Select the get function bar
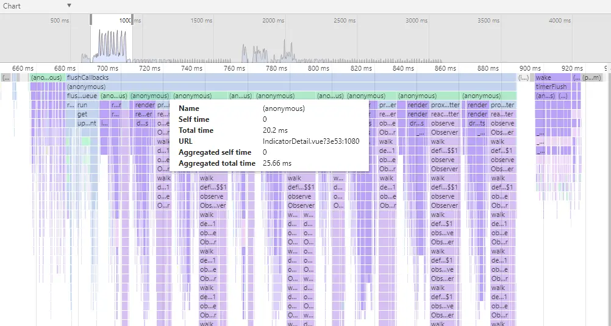 (87, 114)
